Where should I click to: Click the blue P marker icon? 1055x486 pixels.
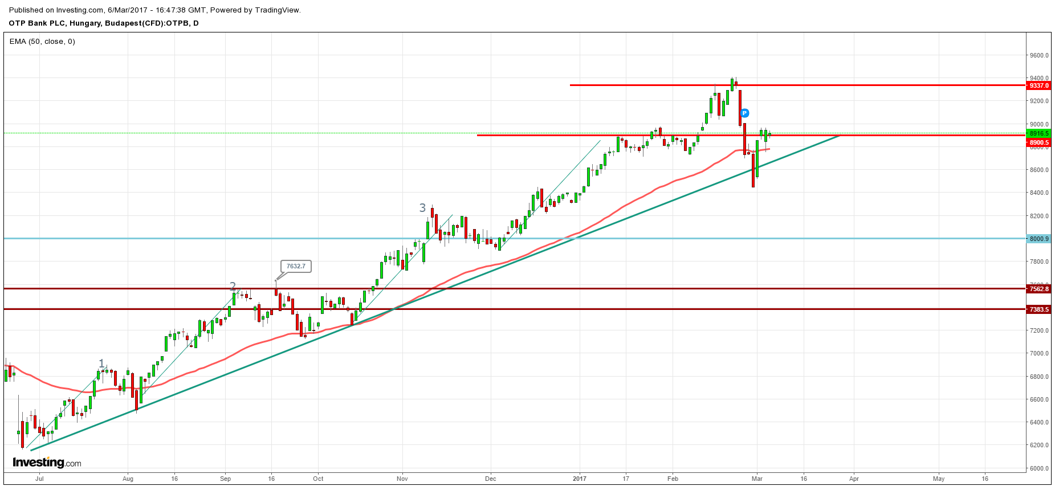tap(744, 113)
